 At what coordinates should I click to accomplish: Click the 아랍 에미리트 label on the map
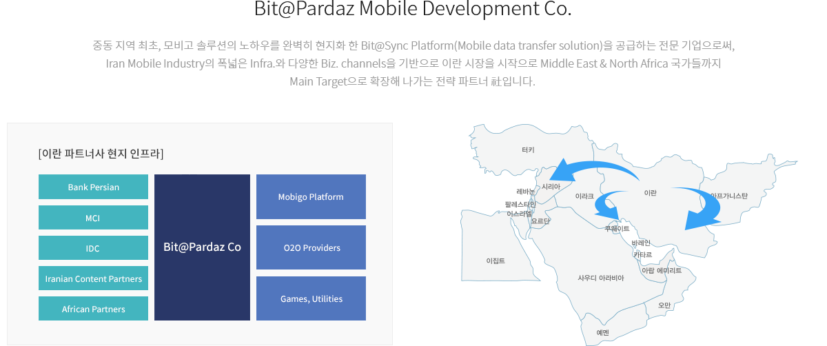(662, 271)
